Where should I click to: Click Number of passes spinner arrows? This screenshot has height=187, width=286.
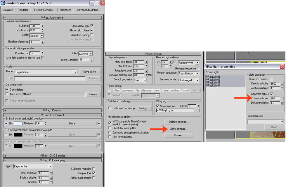click(43, 42)
